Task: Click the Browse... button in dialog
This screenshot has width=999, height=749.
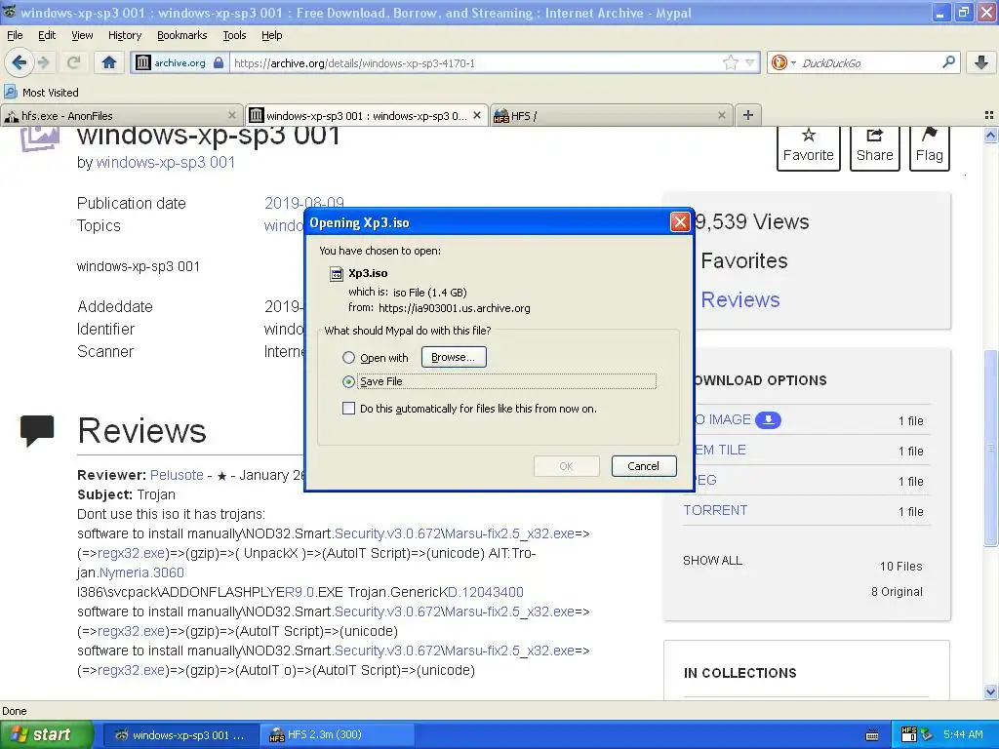Action: point(454,357)
